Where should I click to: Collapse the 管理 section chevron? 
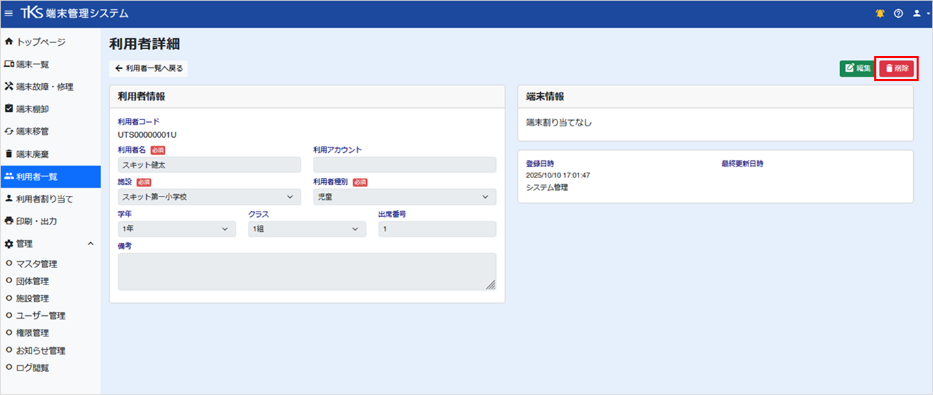coord(91,244)
